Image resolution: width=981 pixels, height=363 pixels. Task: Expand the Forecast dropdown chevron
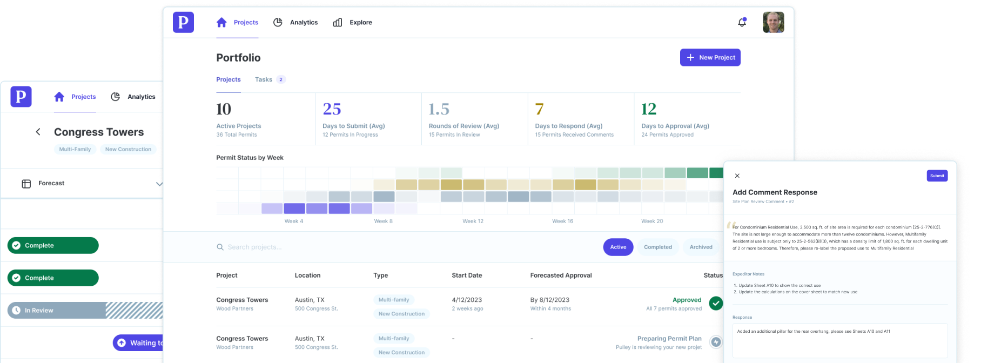(x=159, y=184)
